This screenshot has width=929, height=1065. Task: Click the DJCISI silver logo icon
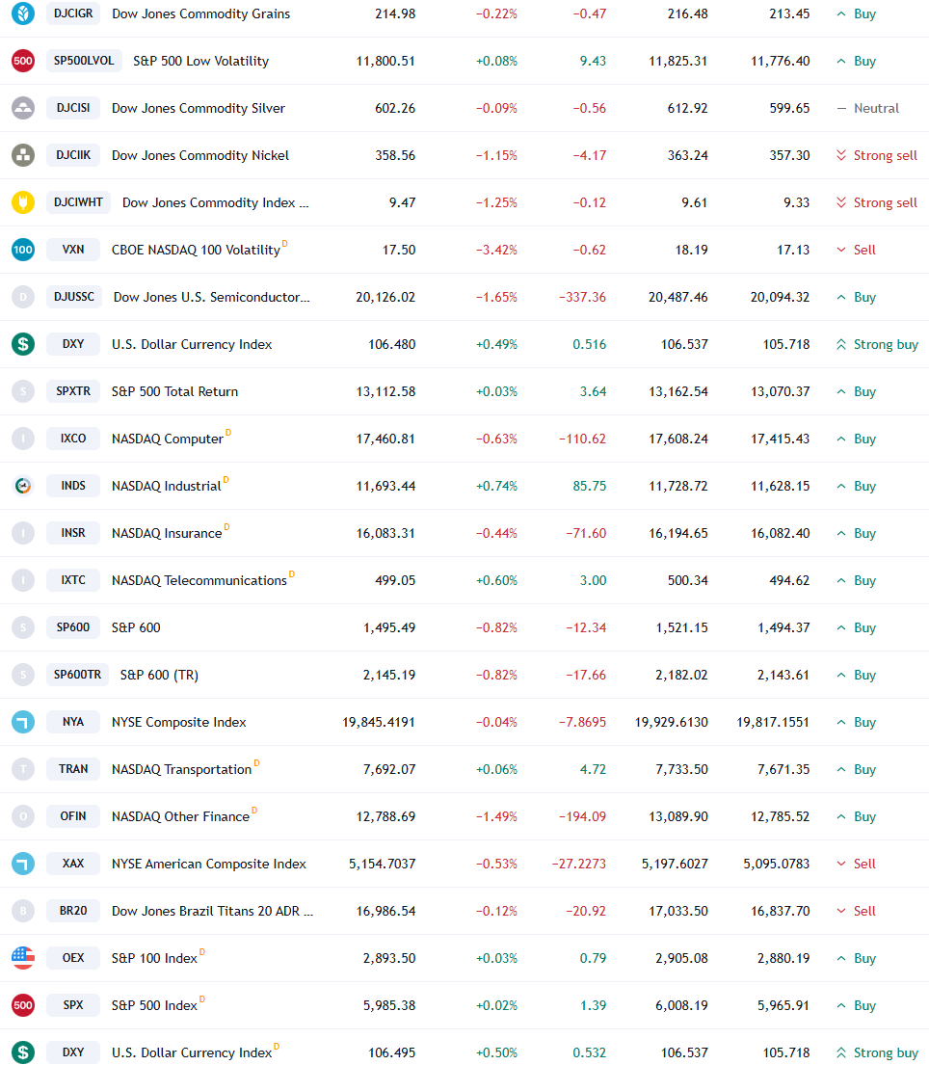(23, 108)
